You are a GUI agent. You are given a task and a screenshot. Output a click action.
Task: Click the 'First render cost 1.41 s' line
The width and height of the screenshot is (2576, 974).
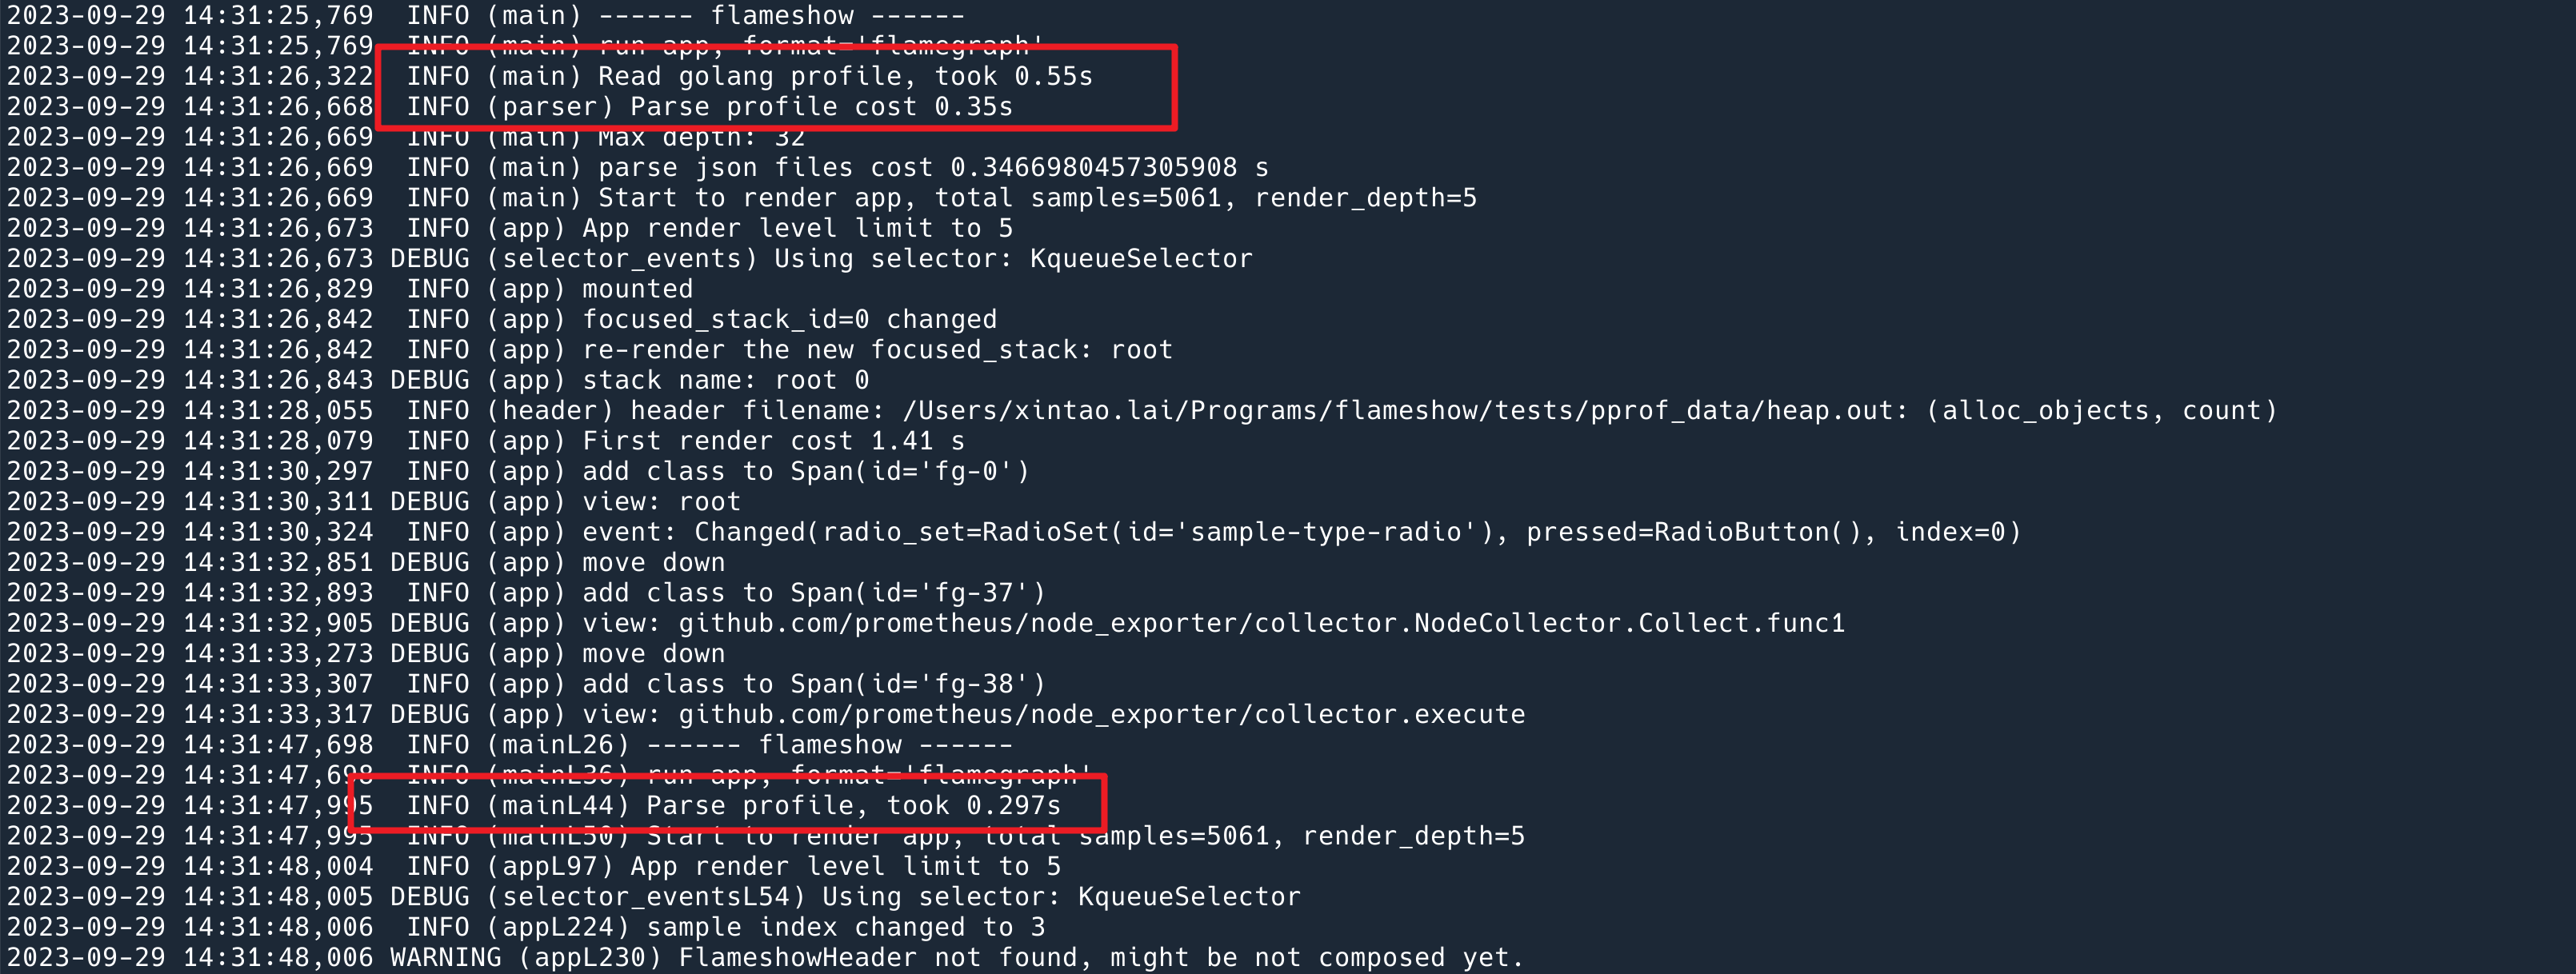(773, 441)
